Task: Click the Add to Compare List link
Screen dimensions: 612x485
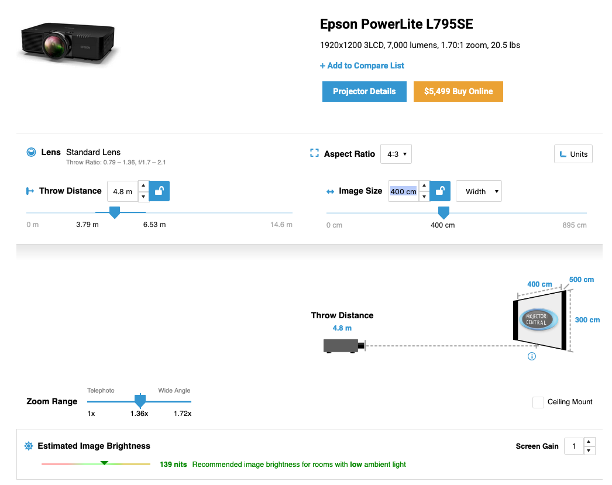Action: pyautogui.click(x=362, y=66)
